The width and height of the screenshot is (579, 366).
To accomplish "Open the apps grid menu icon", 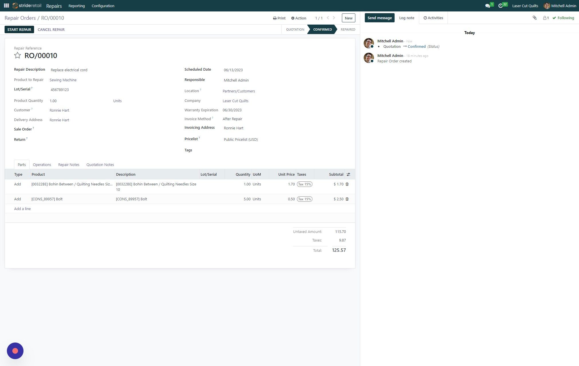I will tap(6, 6).
